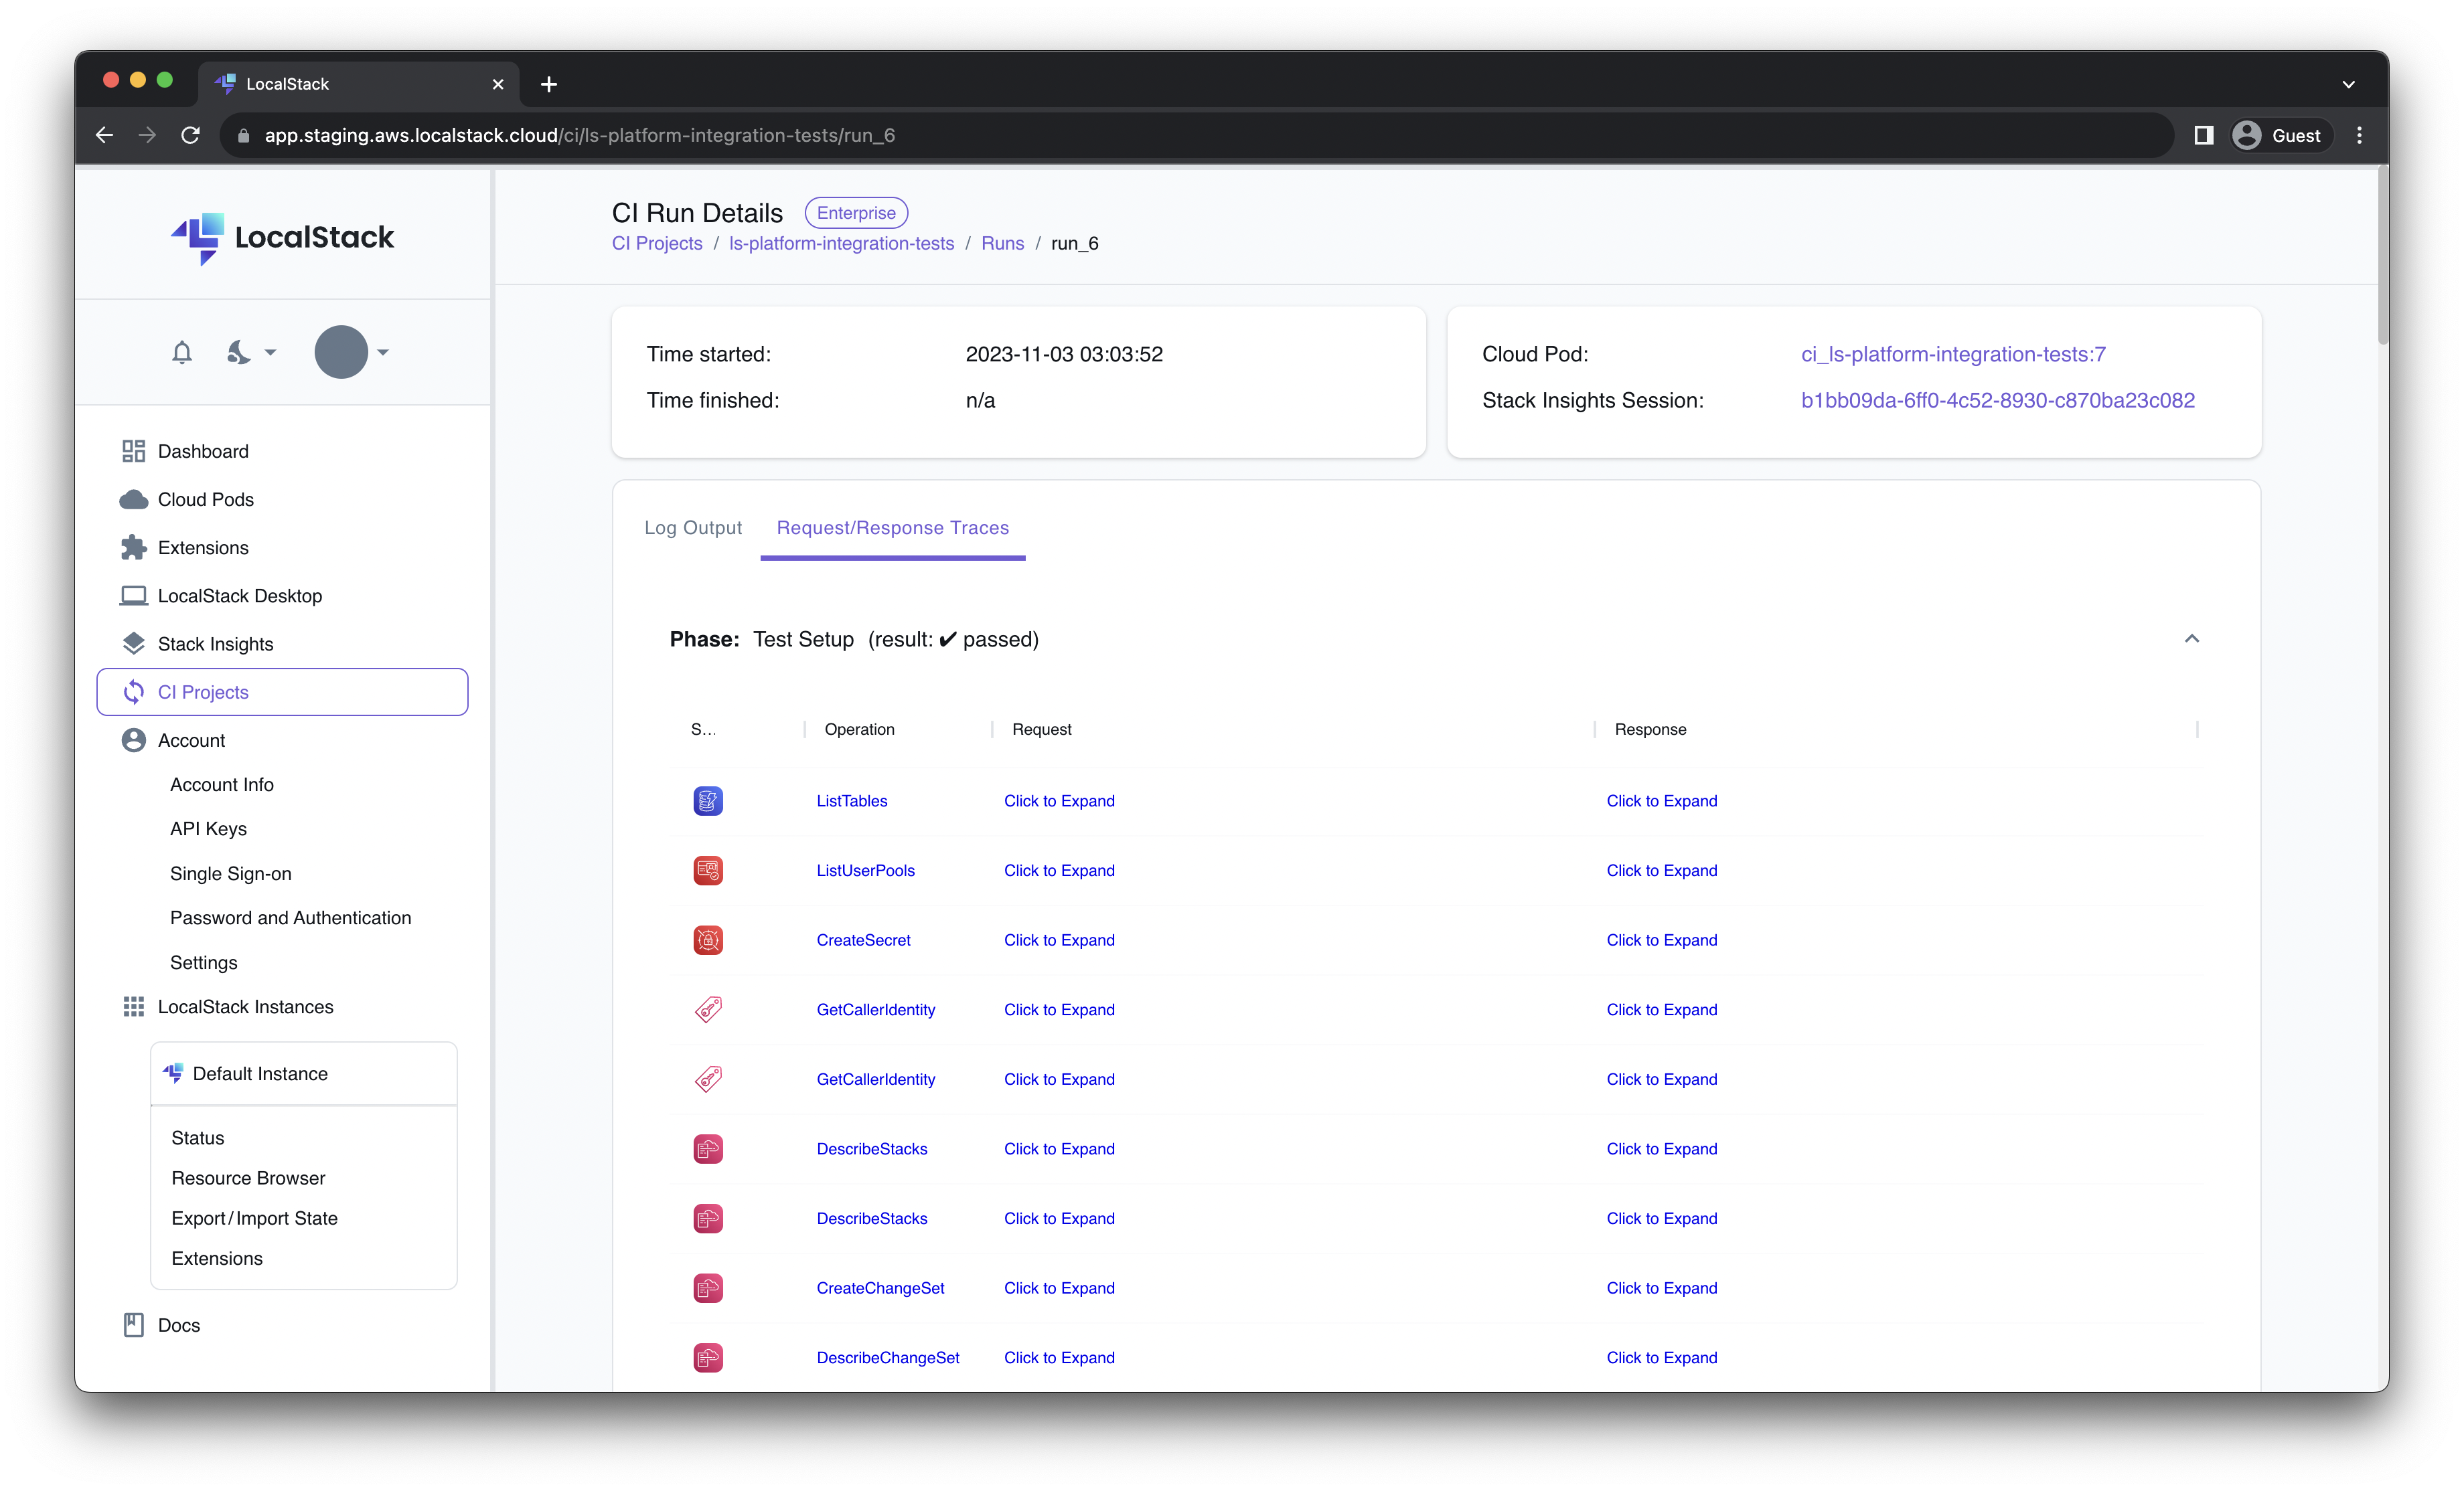Switch to the Log Output tab
Viewport: 2464px width, 1491px height.
[x=692, y=527]
